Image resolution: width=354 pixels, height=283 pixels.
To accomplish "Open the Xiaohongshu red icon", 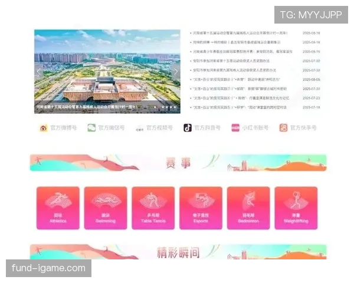I will (x=235, y=128).
